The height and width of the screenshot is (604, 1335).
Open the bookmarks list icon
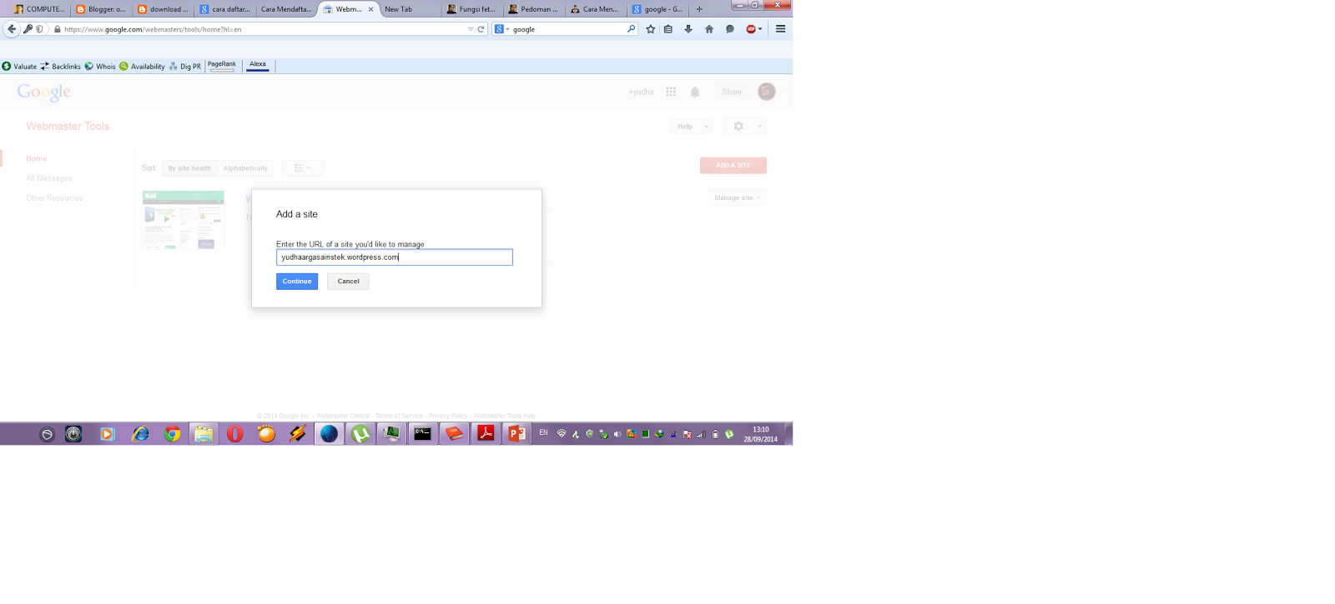click(668, 29)
